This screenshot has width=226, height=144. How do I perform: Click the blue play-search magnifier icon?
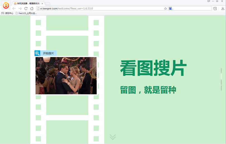[37, 53]
